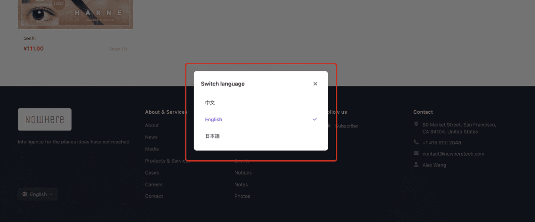Go to the Photos link
The height and width of the screenshot is (222, 535).
click(242, 196)
